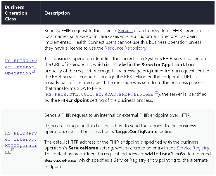Go to the Service Registry link
This screenshot has width=216, height=176.
click(193, 148)
